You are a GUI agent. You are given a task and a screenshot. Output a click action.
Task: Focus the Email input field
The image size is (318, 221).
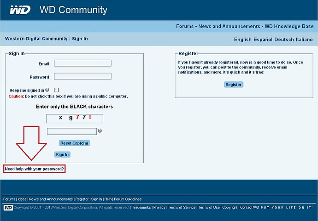(x=82, y=63)
